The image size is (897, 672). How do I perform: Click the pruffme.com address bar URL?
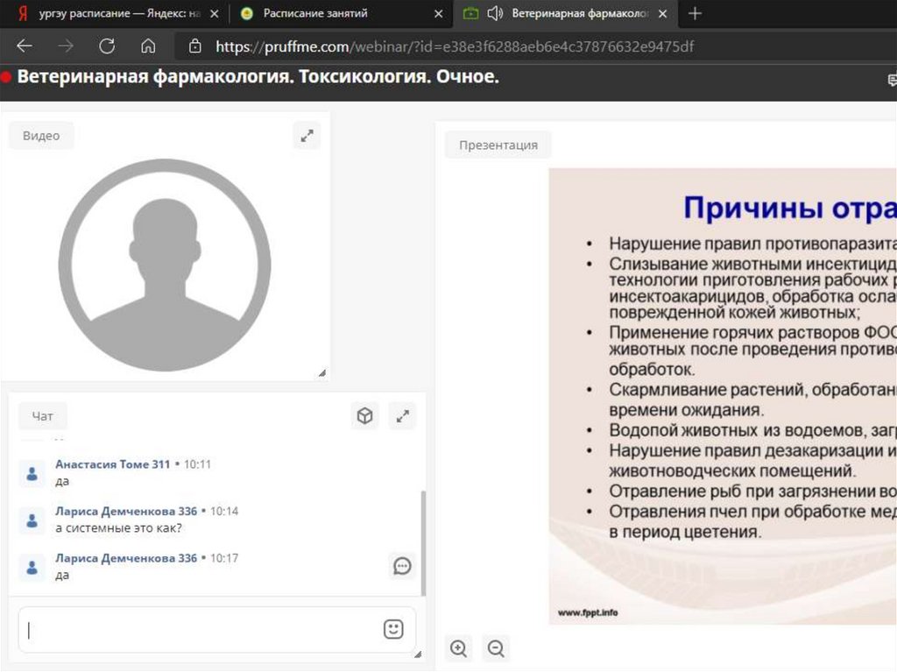[455, 46]
